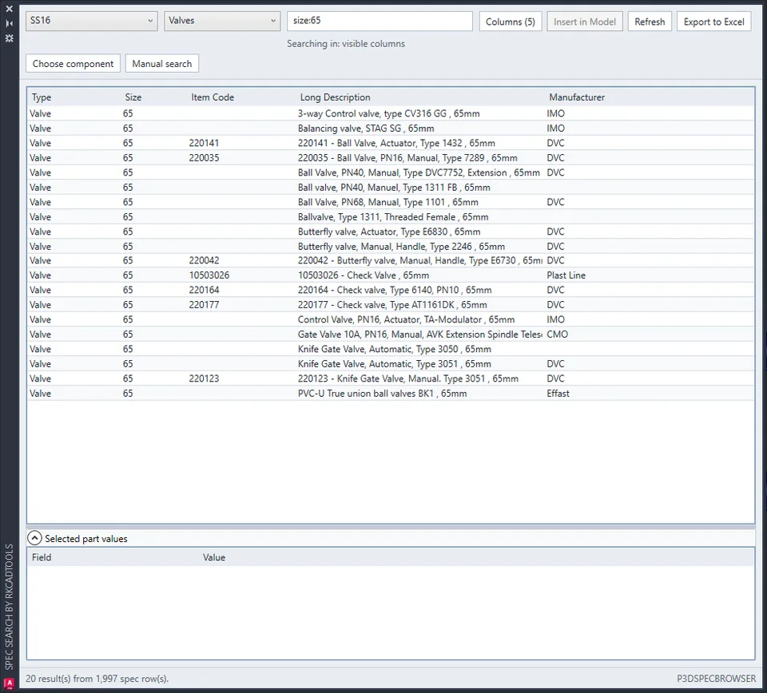The width and height of the screenshot is (767, 693).
Task: Select the 220035 Ball Valve PN16 row
Action: (x=391, y=158)
